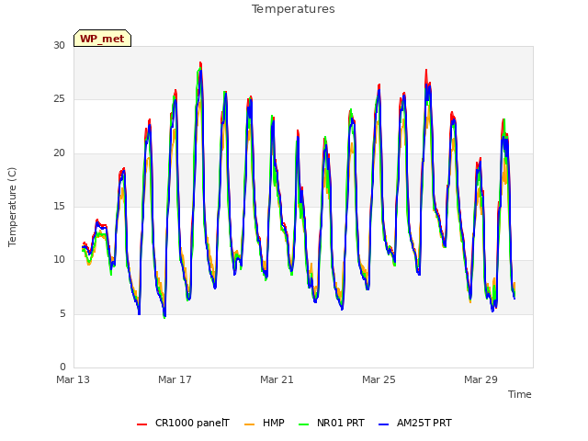This screenshot has height=441, width=588.
Task: Click the red CR1000 panelT legend swatch
Action: pyautogui.click(x=142, y=424)
